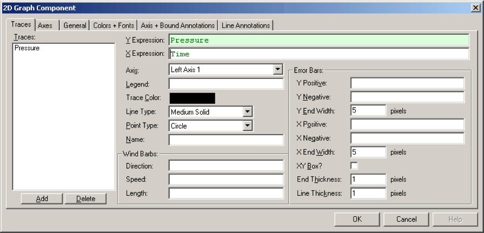Expand the Point Type dropdown
The height and width of the screenshot is (233, 484).
coord(248,126)
